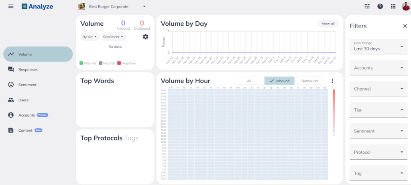Toggle the Positive green legend swatch

click(x=81, y=63)
